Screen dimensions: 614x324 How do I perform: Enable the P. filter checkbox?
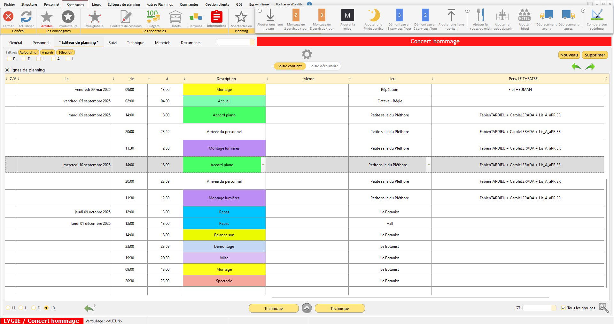[x=9, y=59]
